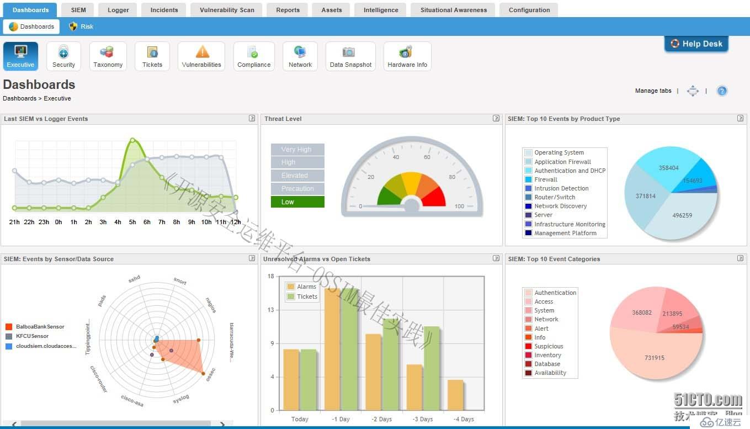The image size is (750, 429).
Task: Switch to the Dashboards main tab
Action: [30, 10]
